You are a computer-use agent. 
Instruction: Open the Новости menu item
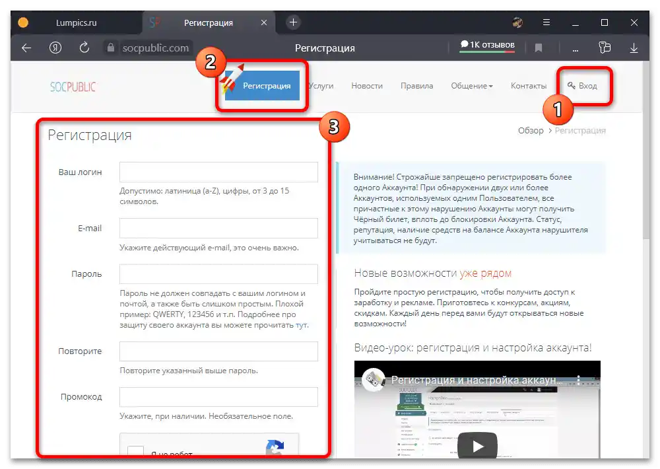pyautogui.click(x=367, y=86)
